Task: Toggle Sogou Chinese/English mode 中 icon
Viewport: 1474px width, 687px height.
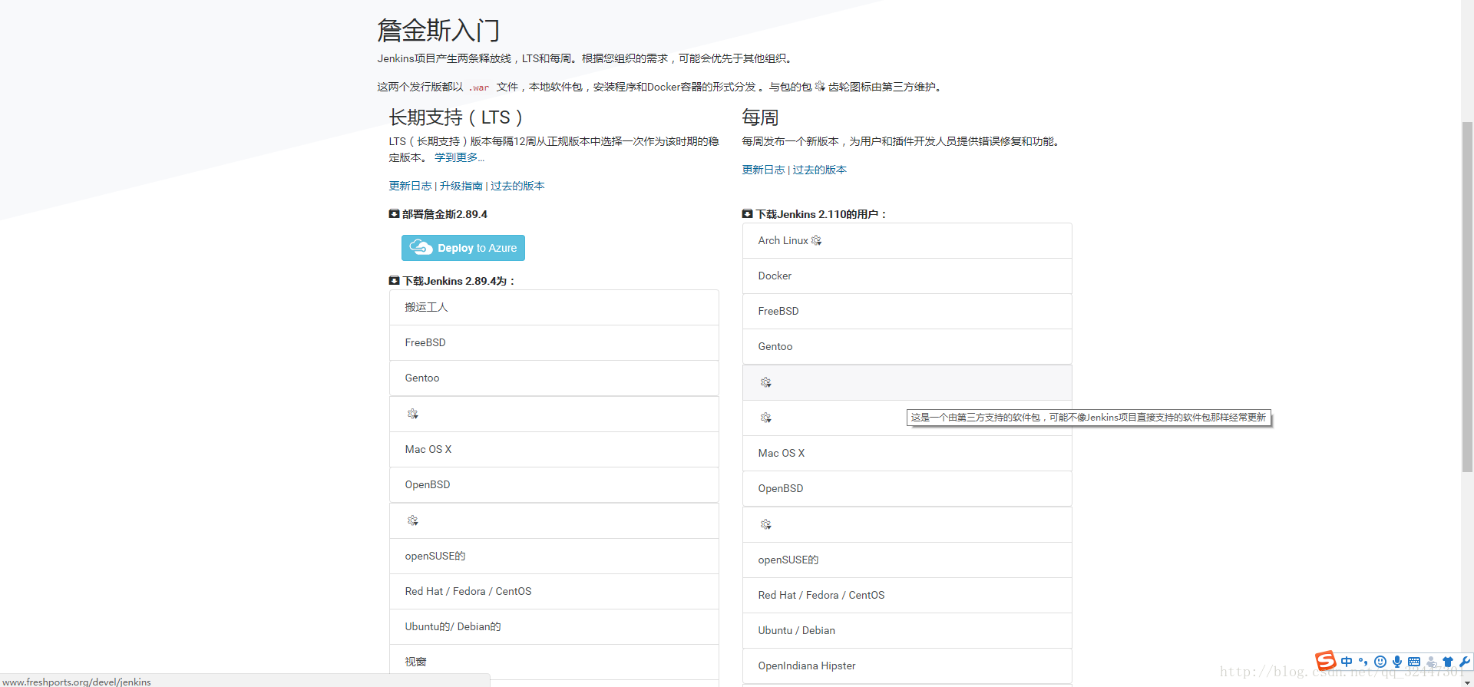Action: tap(1347, 662)
